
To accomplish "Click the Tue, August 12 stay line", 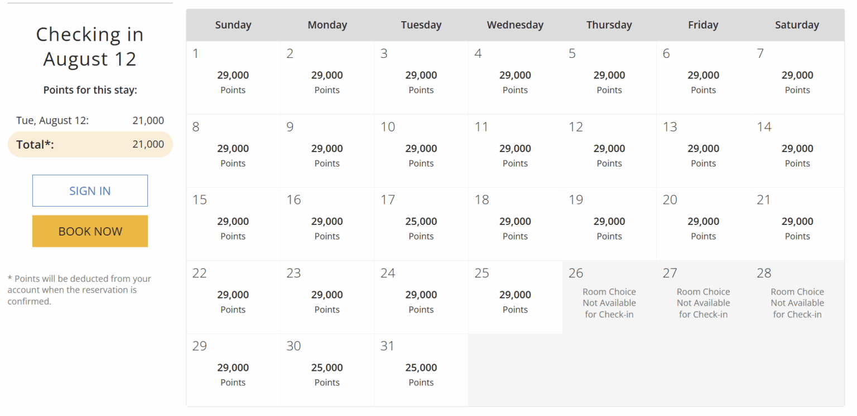I will [x=90, y=120].
